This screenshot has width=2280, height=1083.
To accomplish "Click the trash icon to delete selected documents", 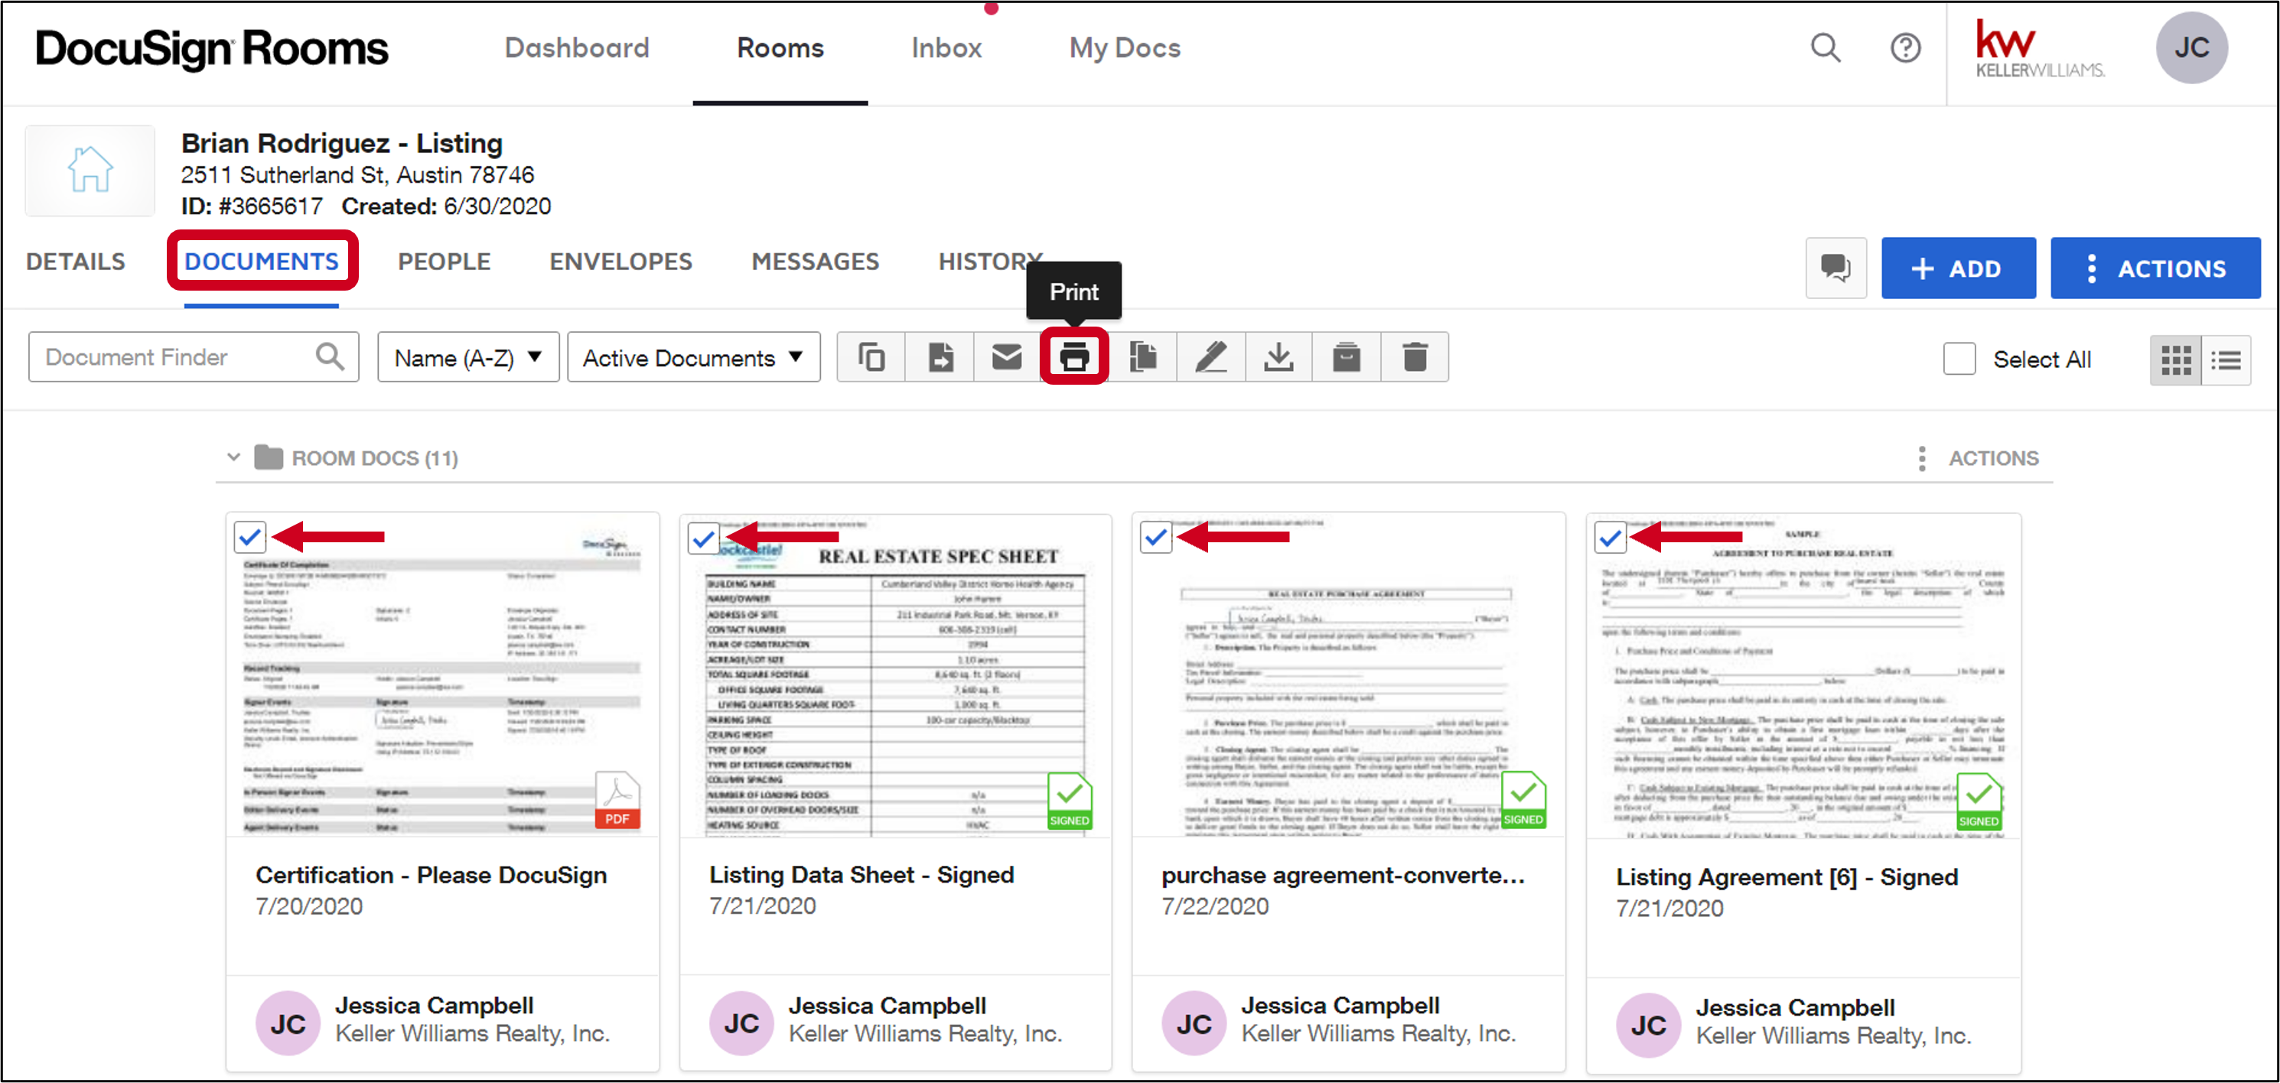I will pyautogui.click(x=1415, y=356).
